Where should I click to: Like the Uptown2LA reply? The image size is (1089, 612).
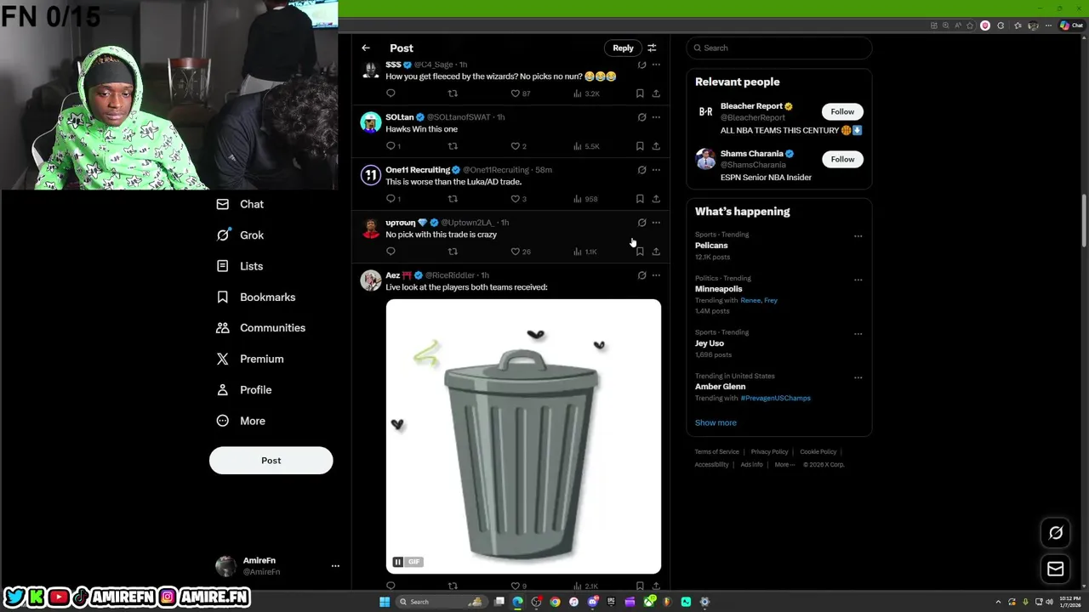tap(515, 252)
